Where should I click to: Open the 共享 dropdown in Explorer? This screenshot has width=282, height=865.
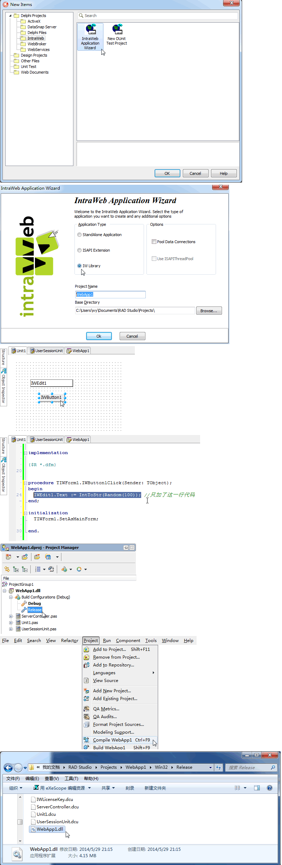click(x=108, y=788)
